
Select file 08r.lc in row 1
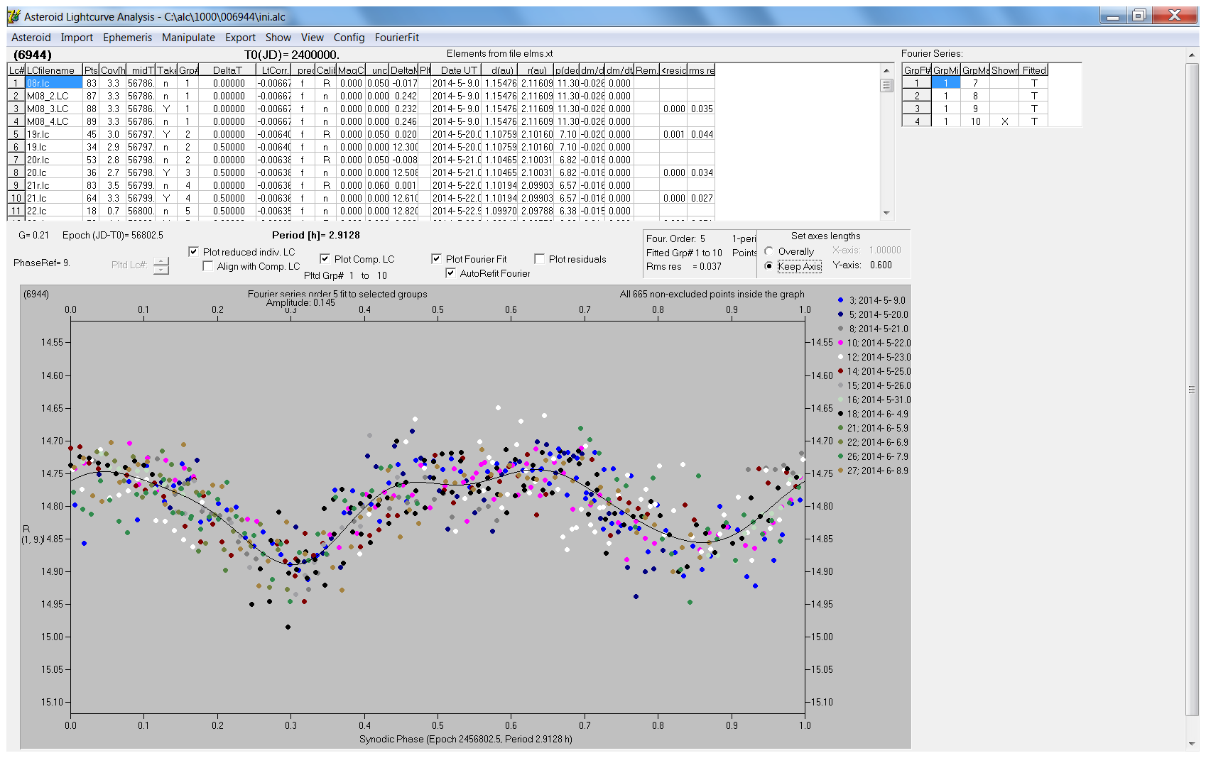pos(54,83)
